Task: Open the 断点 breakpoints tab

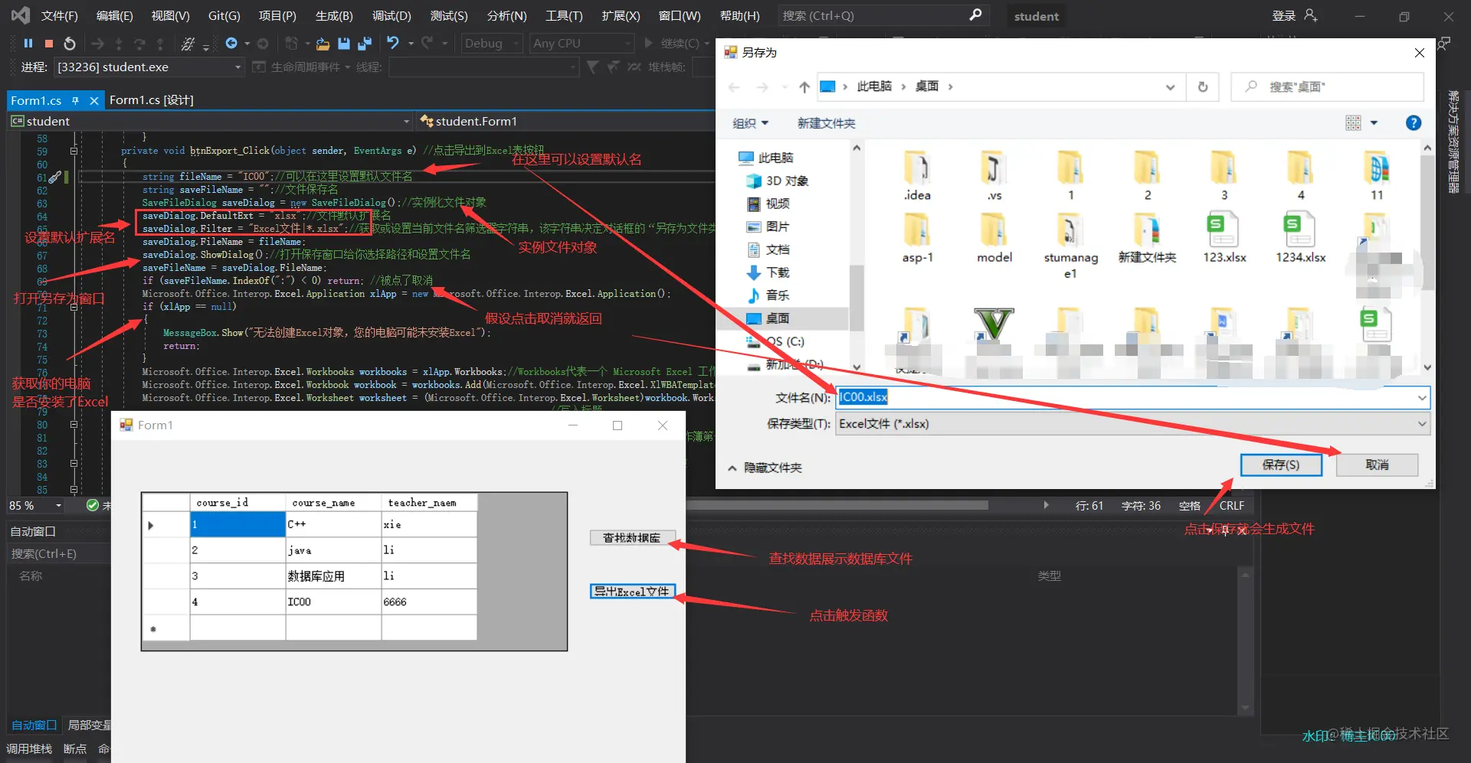Action: (x=75, y=748)
